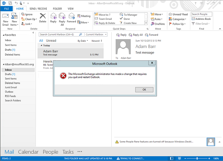
Task: Select Search Folders
Action: click(x=13, y=100)
